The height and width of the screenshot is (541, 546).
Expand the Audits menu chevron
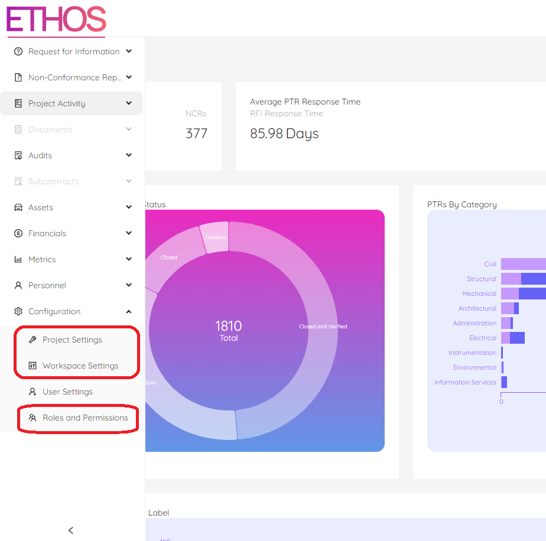point(129,155)
